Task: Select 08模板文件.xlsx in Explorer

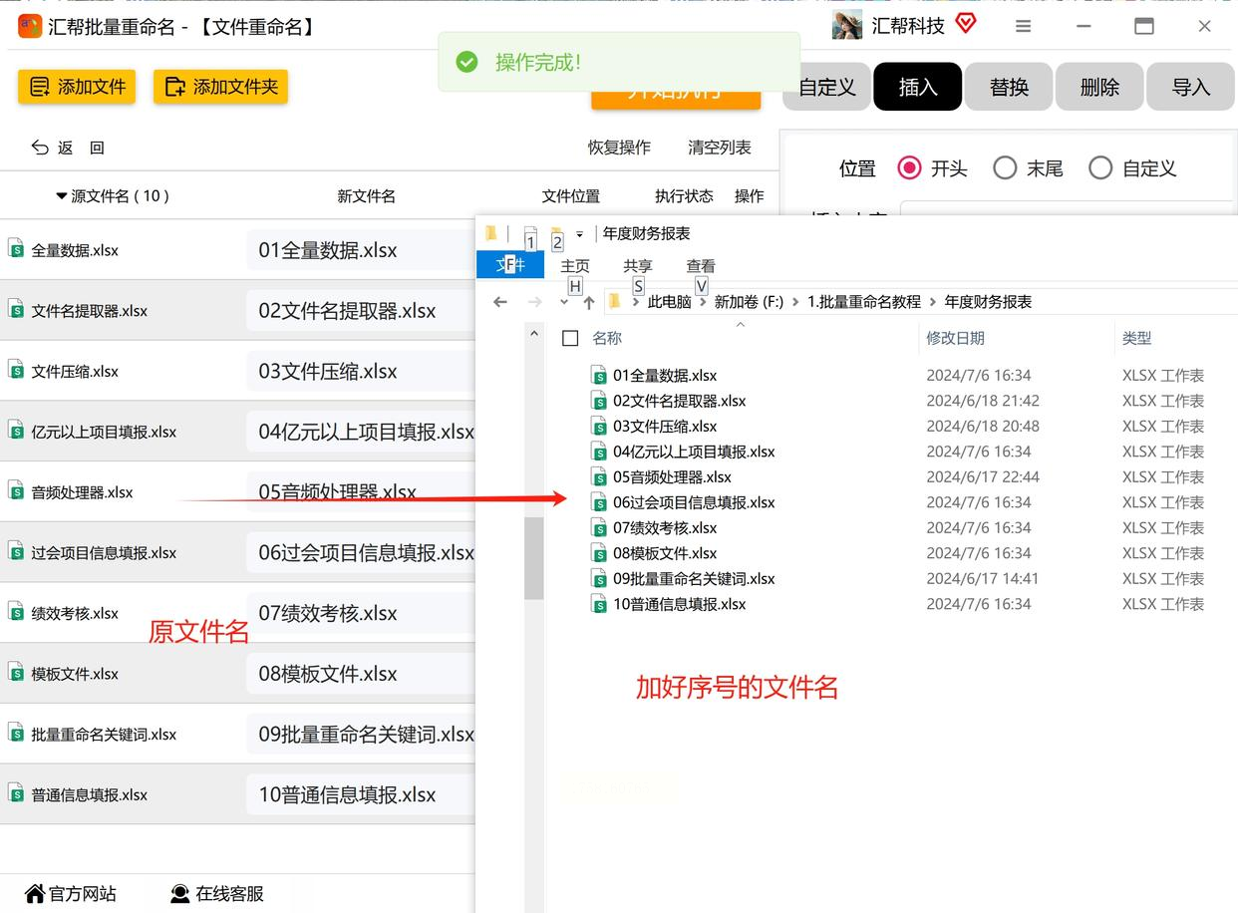Action: [x=665, y=553]
